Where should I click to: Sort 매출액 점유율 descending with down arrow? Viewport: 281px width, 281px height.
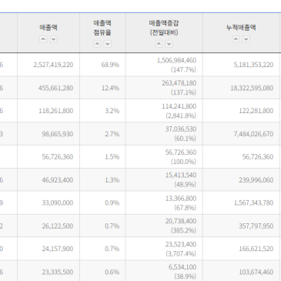[107, 44]
